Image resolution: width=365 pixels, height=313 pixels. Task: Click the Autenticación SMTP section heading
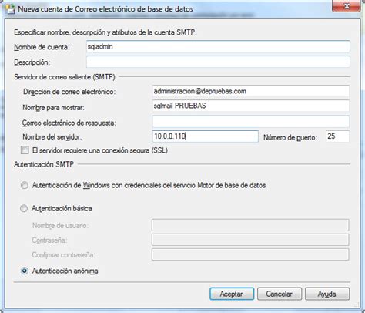(44, 164)
